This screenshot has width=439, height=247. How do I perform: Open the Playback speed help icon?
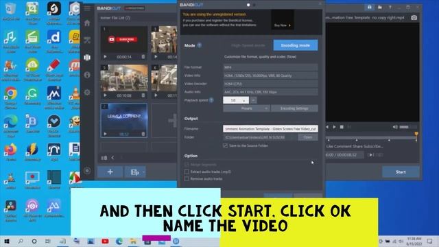tap(211, 100)
